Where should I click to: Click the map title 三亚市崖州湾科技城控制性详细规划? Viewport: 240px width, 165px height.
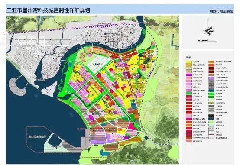point(48,10)
